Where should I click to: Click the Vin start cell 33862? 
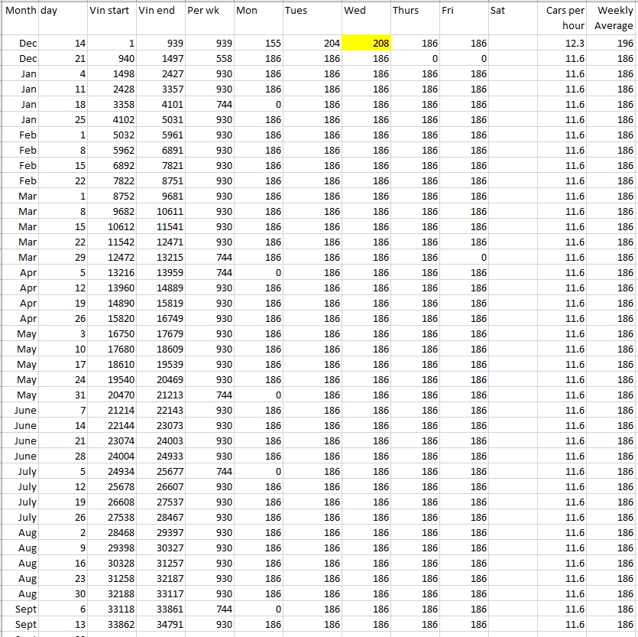112,624
